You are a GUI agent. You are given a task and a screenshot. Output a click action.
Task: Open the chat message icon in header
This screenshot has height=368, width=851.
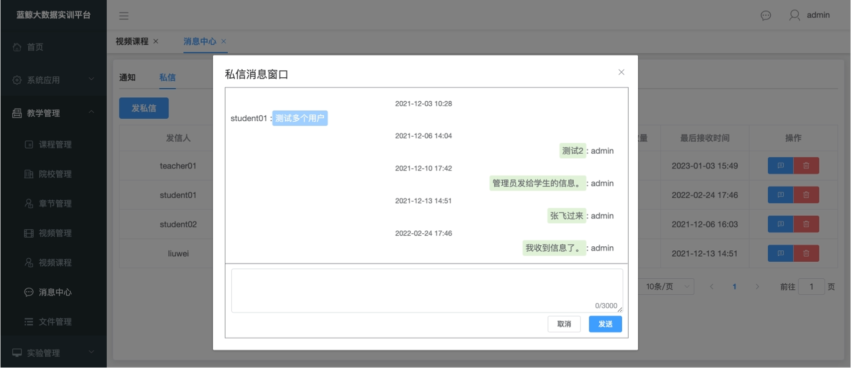tap(766, 15)
